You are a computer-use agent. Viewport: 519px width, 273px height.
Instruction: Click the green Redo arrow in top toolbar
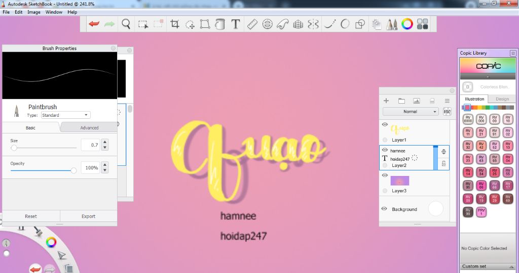click(109, 24)
